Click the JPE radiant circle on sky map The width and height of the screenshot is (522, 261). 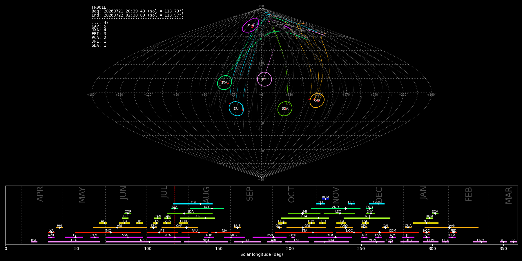coord(264,79)
